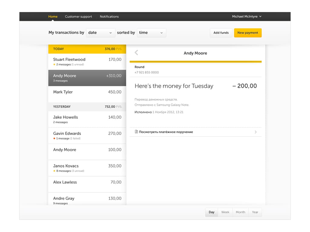Click the TODAY group header
This screenshot has height=232, width=310.
point(87,49)
